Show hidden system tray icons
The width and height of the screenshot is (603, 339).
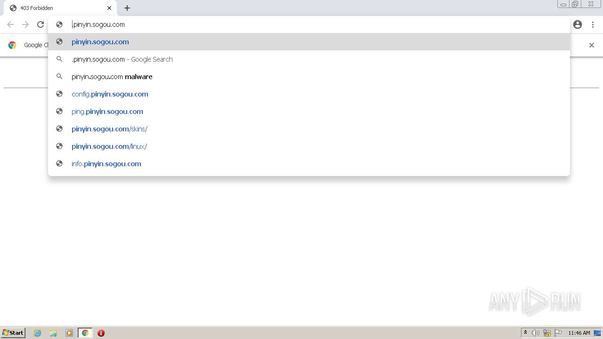[525, 333]
